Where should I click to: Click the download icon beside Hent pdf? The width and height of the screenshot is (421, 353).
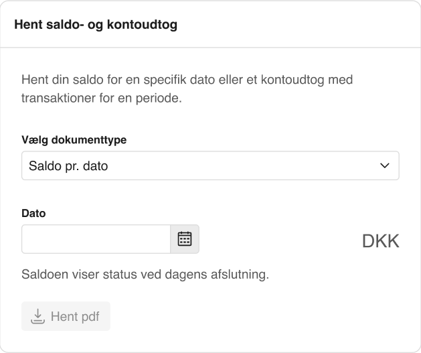37,316
